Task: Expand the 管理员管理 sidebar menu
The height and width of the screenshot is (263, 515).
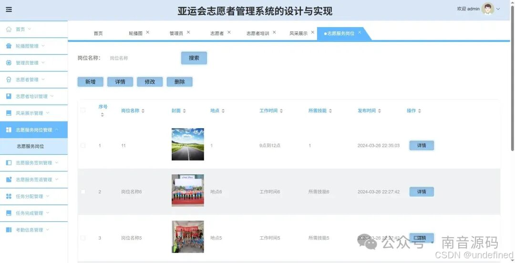Action: tap(43, 63)
